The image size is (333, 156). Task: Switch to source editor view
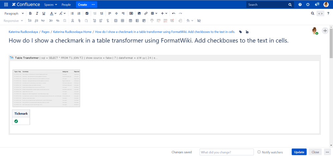320,14
